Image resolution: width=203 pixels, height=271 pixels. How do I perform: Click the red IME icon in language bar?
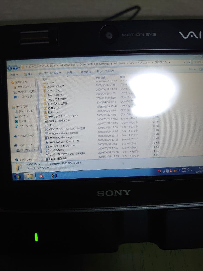point(160,171)
